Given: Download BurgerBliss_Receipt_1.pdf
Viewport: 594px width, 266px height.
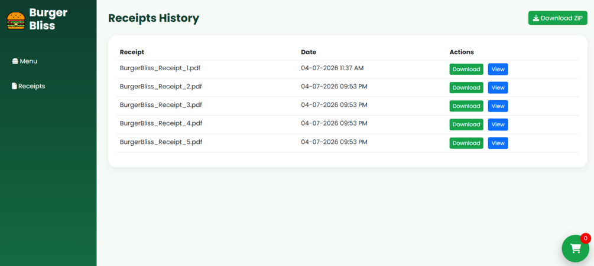Looking at the screenshot, I should [466, 69].
